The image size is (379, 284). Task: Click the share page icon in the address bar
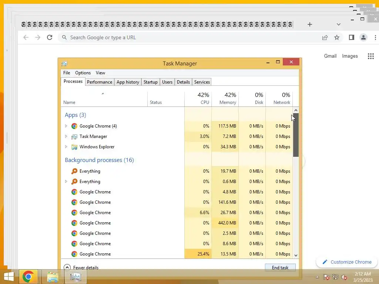pos(325,37)
